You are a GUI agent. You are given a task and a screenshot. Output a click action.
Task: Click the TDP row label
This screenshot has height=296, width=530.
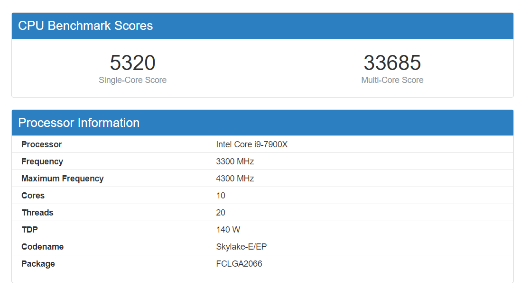(x=30, y=230)
